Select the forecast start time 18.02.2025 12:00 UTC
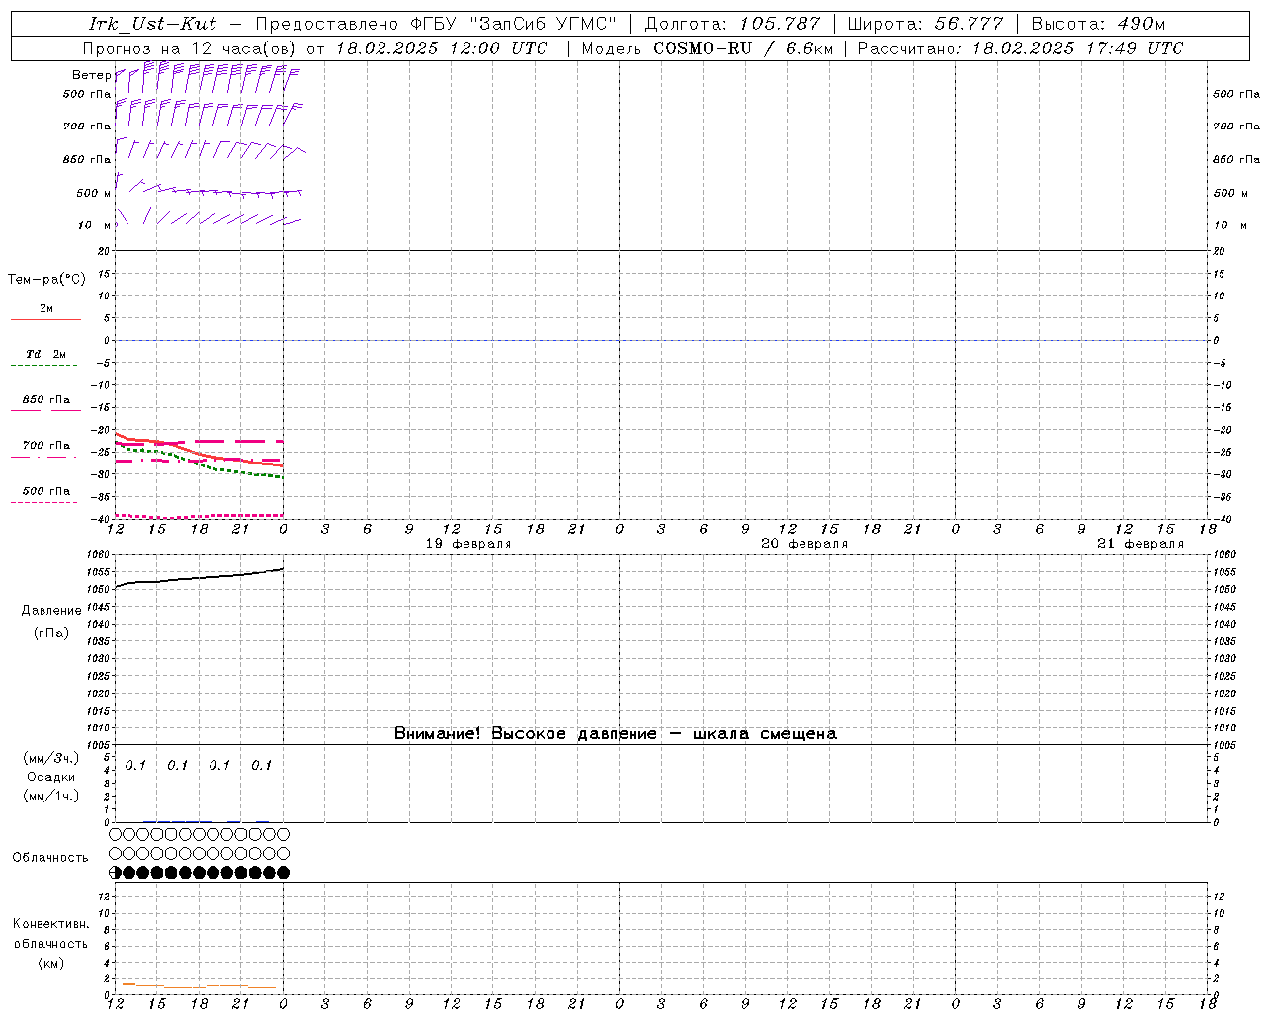1265x1012 pixels. tap(441, 48)
